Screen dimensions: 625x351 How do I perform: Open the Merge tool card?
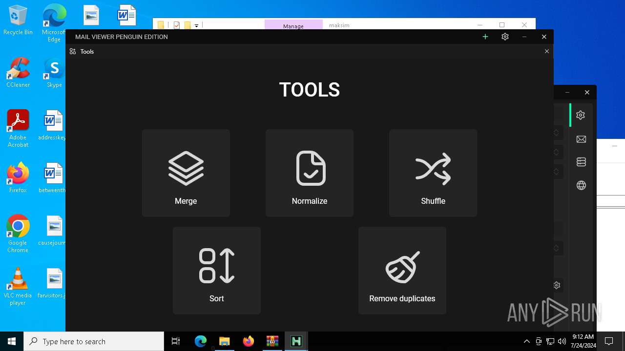click(x=186, y=173)
